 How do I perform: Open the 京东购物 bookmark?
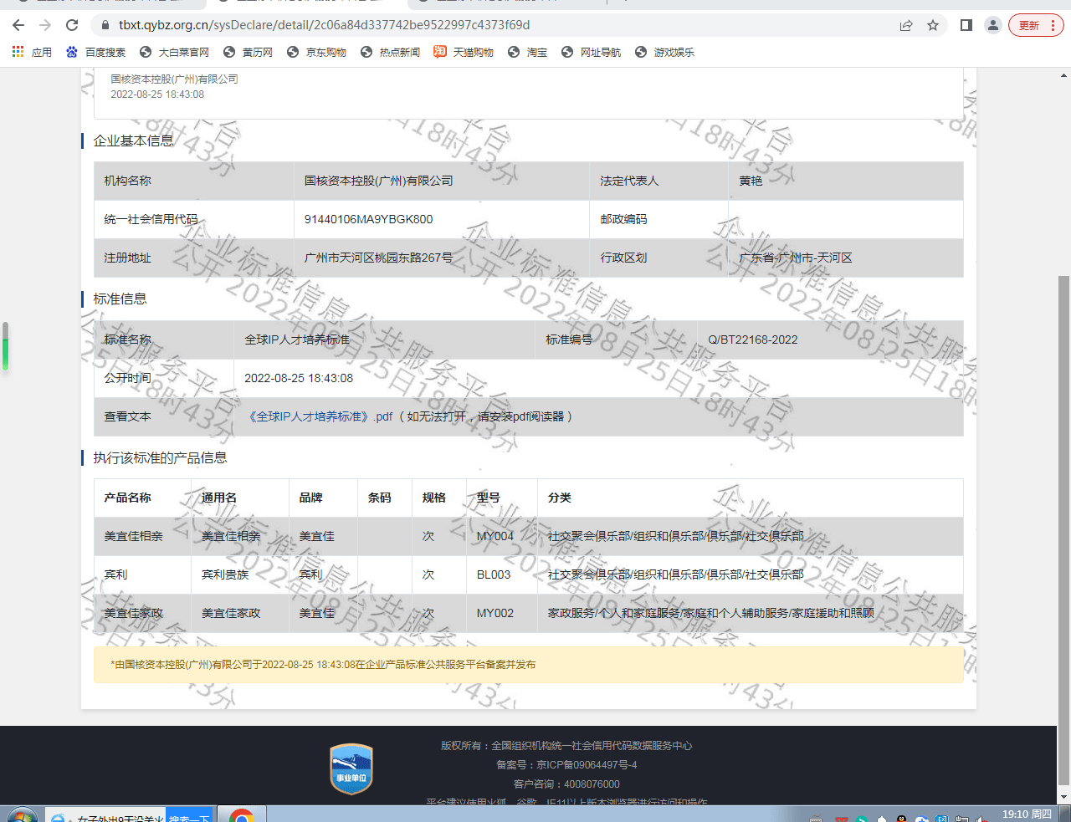coord(316,52)
